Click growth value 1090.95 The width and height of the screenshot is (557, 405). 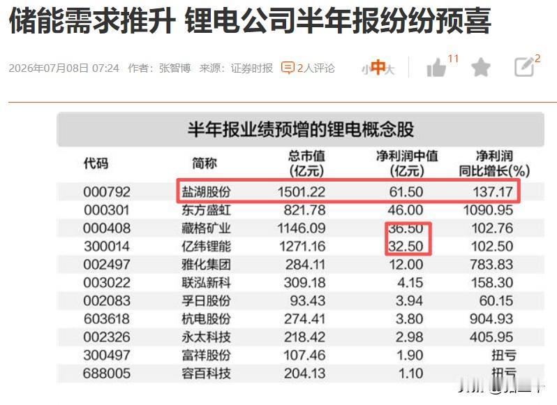click(488, 210)
